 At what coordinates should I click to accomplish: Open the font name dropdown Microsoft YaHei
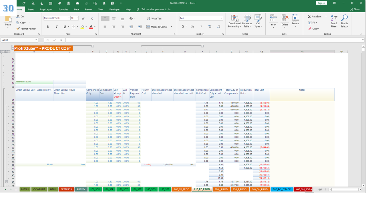(69, 18)
